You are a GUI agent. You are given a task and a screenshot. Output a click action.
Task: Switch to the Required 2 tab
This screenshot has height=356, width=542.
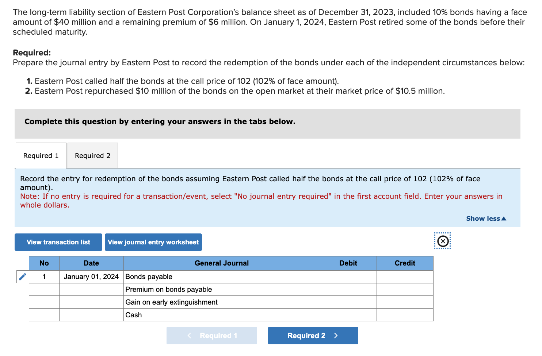pyautogui.click(x=92, y=155)
